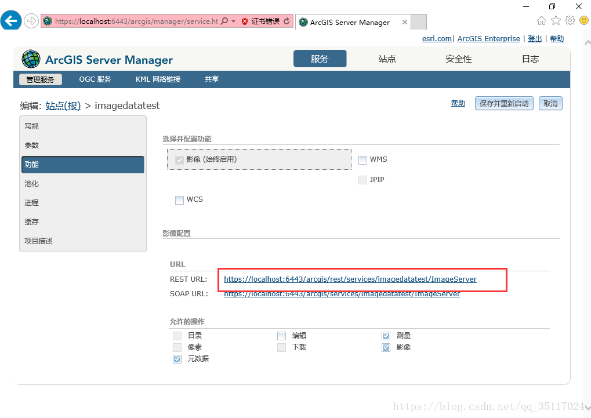Open the address bar dropdown arrow

coord(233,21)
